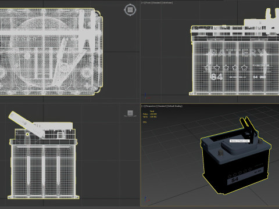Screen dimensions: 279x209
Task: Click the axis tripod in the perspective viewport
Action: (146, 200)
